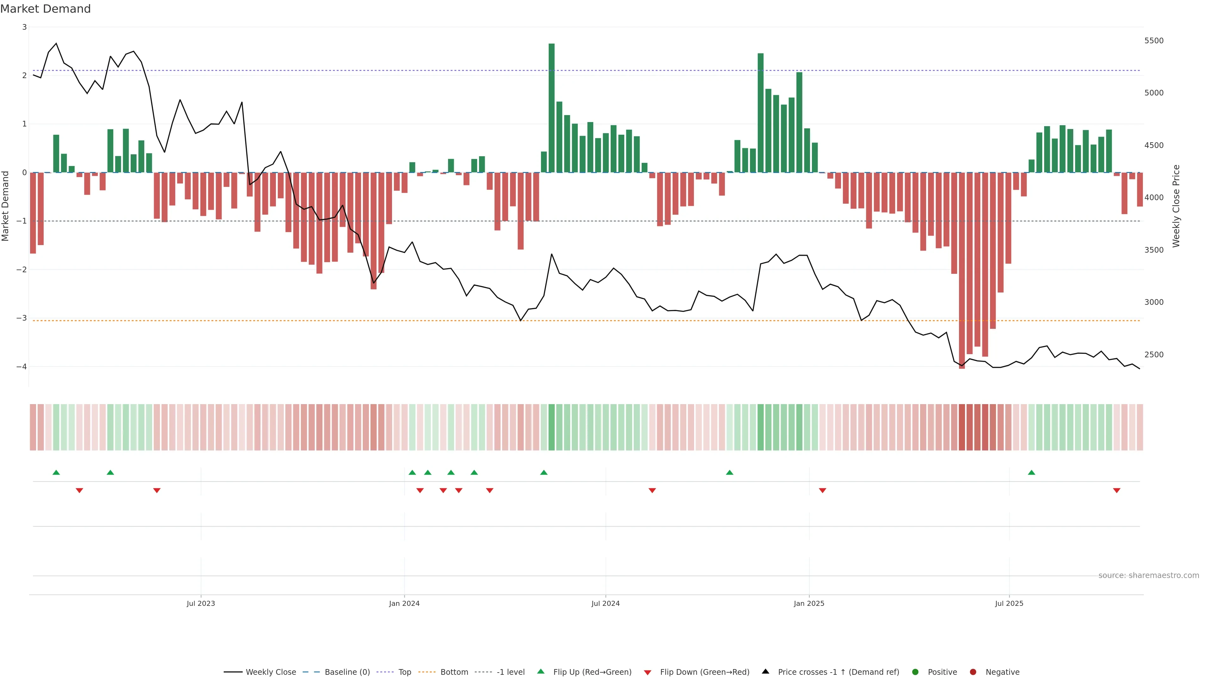Click the source: sharemaestro.com text
Viewport: 1215px width, 683px height.
1149,575
